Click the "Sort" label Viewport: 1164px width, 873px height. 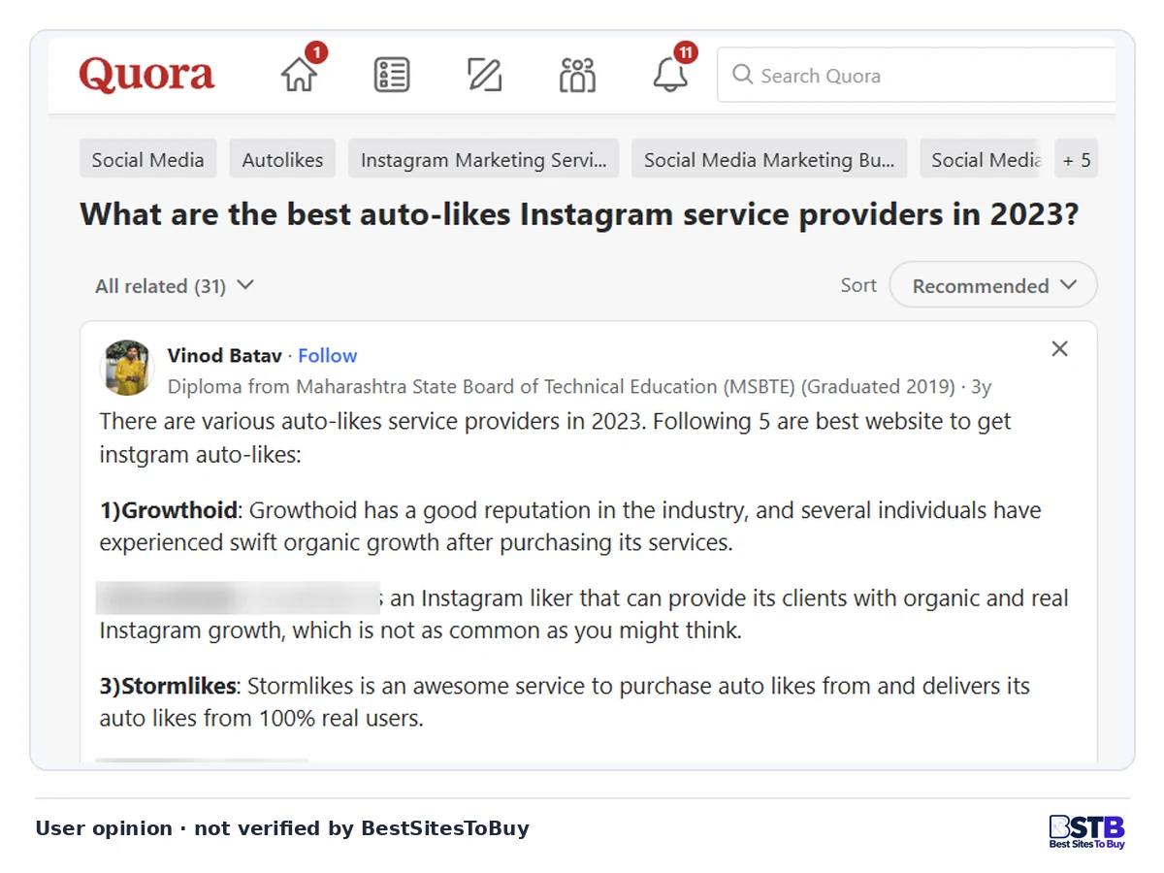click(858, 285)
